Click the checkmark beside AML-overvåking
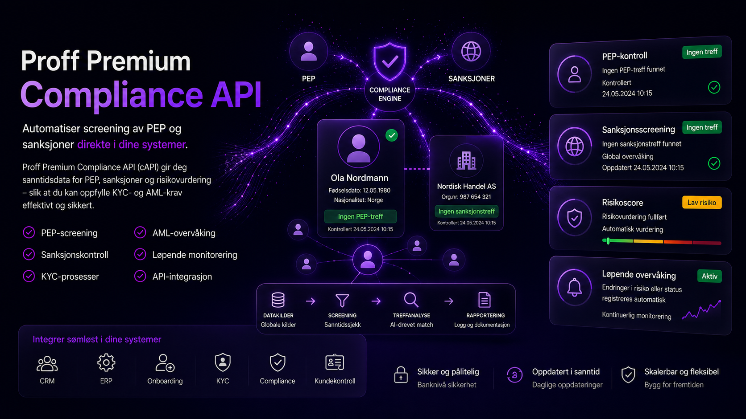 click(140, 232)
